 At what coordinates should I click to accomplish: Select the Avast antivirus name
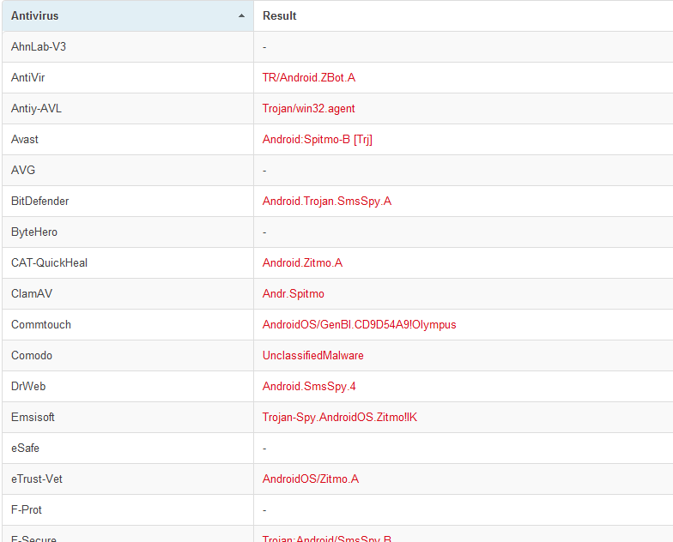24,139
